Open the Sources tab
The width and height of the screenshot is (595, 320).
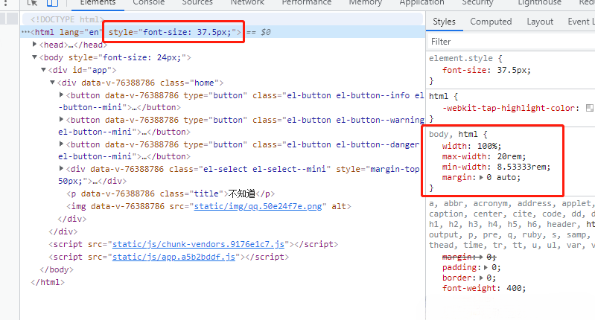[197, 3]
